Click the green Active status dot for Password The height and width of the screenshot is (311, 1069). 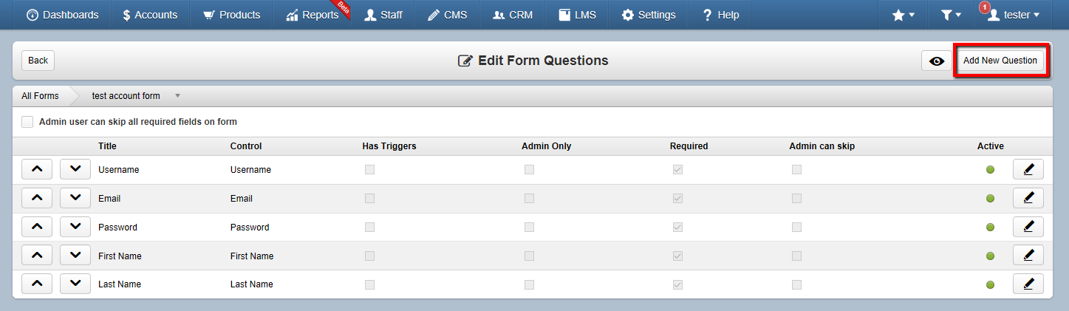pos(990,228)
